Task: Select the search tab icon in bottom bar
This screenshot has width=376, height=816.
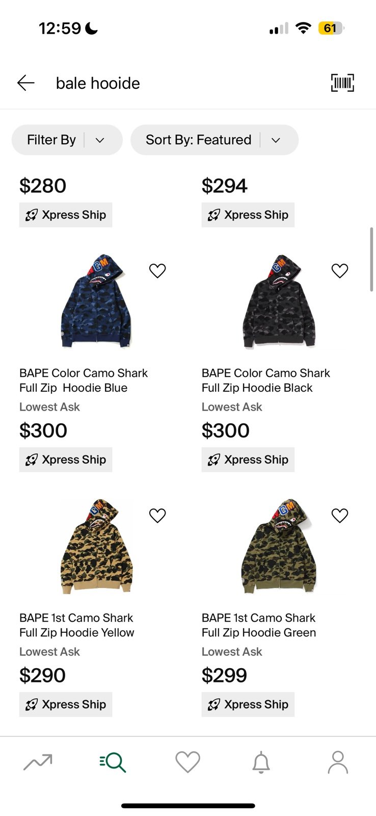Action: tap(113, 762)
